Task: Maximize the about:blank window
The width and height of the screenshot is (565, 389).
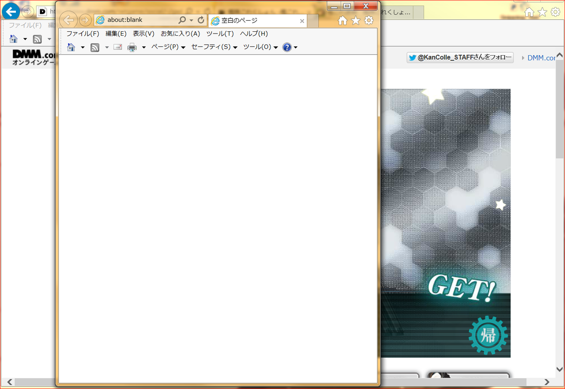Action: [347, 6]
